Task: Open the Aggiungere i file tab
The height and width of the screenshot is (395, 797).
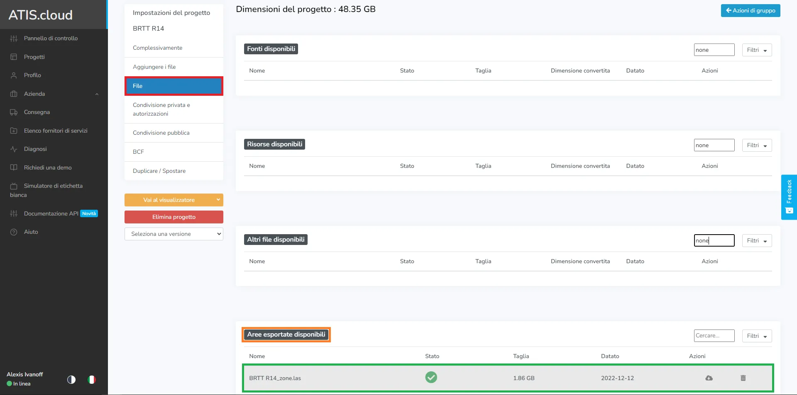Action: [x=174, y=67]
